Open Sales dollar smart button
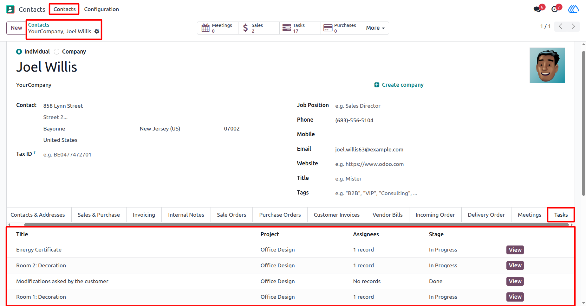The width and height of the screenshot is (586, 306). tap(259, 28)
